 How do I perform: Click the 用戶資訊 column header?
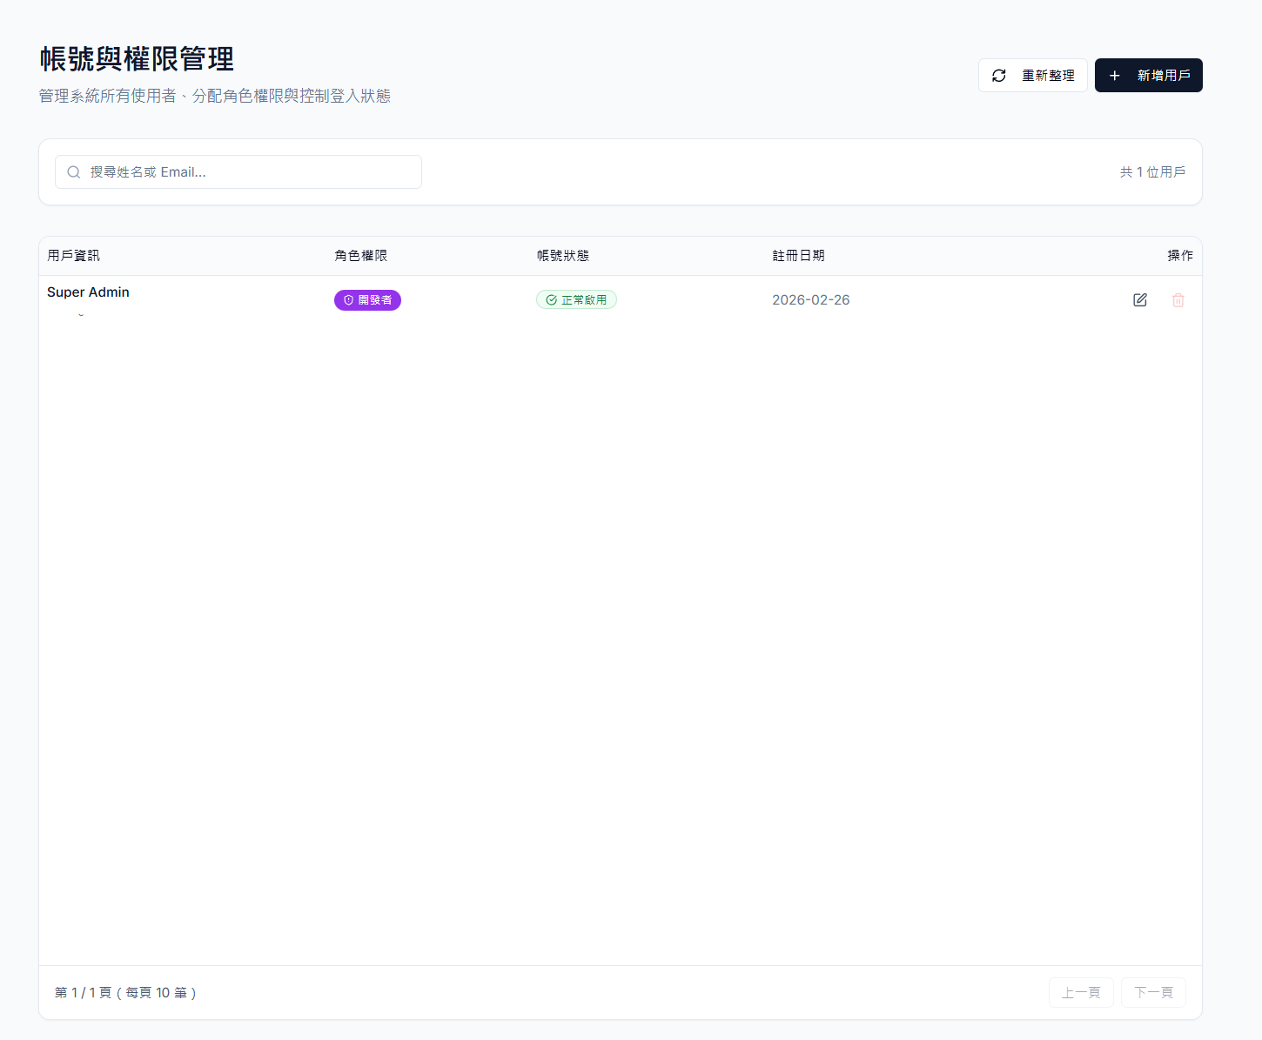tap(73, 256)
